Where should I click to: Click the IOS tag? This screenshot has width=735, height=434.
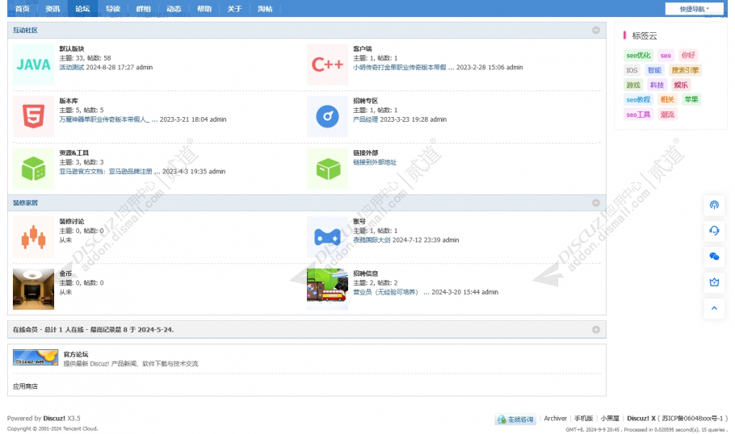(x=632, y=70)
